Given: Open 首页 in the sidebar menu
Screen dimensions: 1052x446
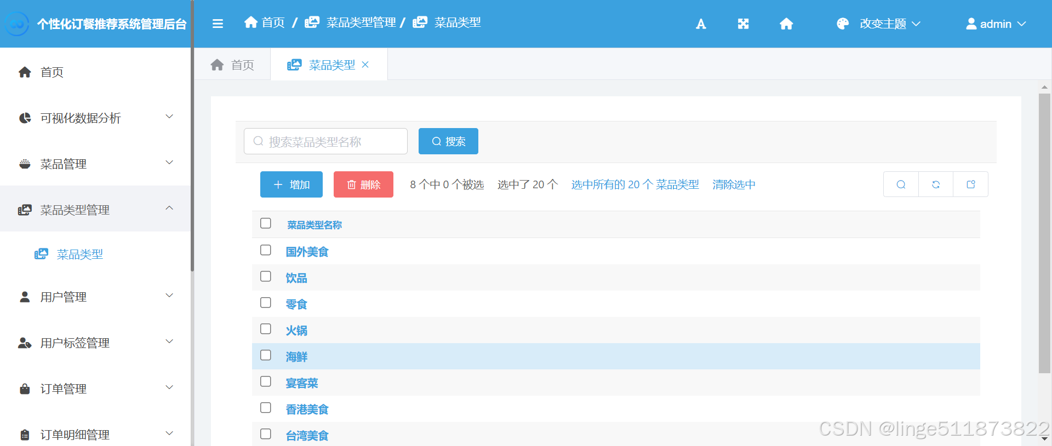Looking at the screenshot, I should coord(95,72).
